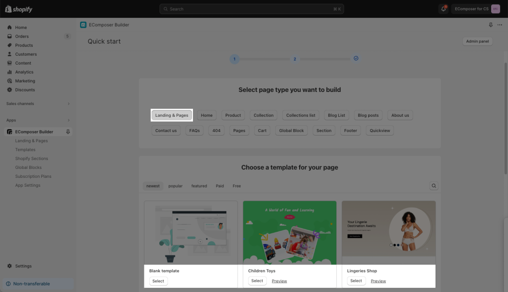
Task: Click the template search magnifier icon
Action: pos(434,186)
